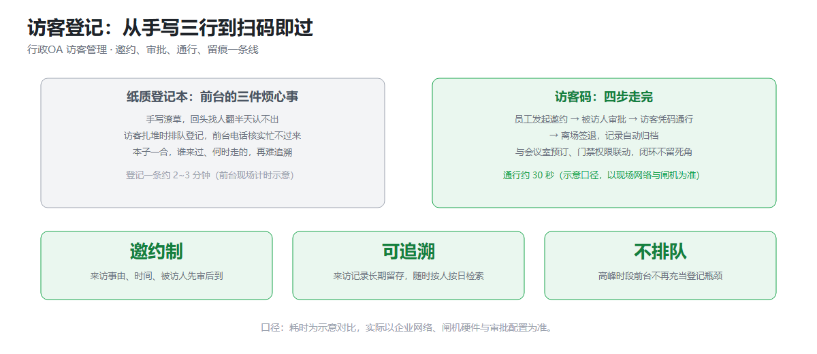Click the text 高峰时段前台不再充当登记瓶颈
The width and height of the screenshot is (817, 354).
pyautogui.click(x=660, y=276)
